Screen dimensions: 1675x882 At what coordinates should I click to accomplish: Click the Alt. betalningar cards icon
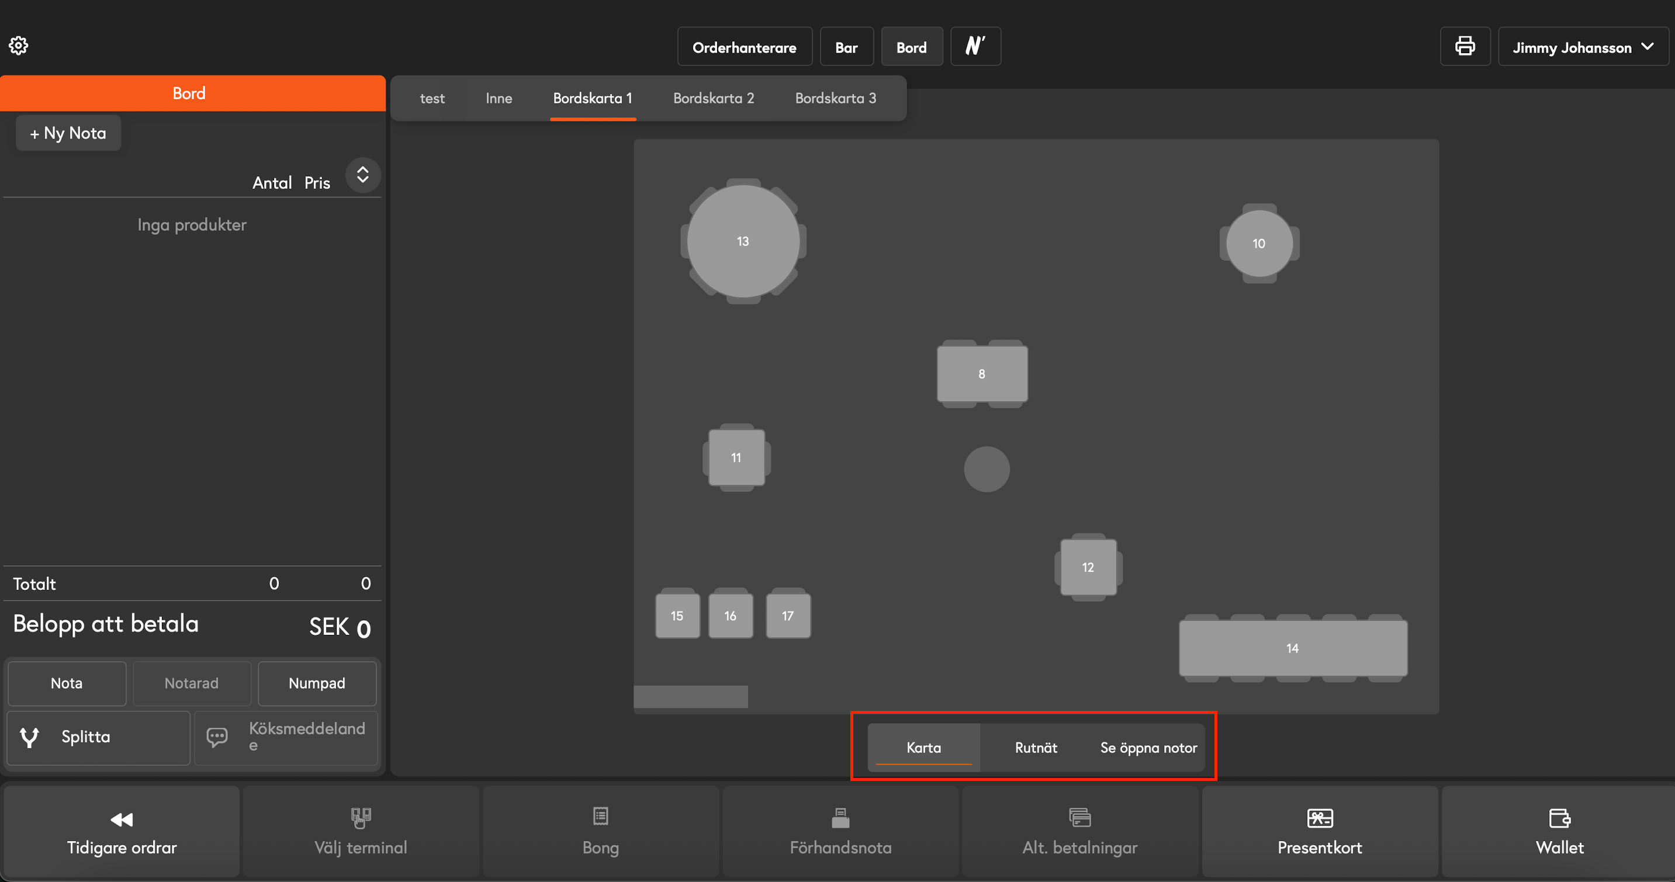(x=1080, y=817)
